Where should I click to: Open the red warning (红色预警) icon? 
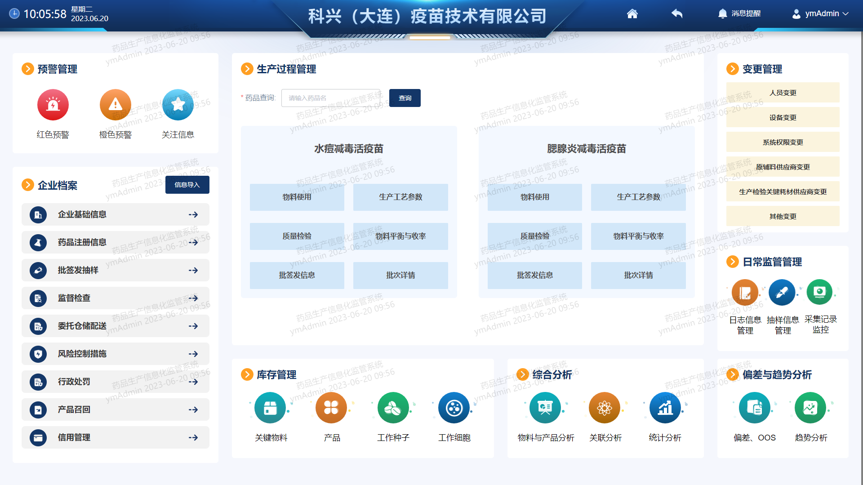[53, 105]
